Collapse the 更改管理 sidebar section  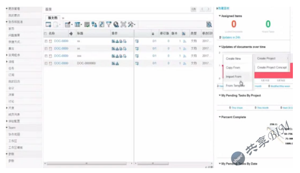click(7, 8)
